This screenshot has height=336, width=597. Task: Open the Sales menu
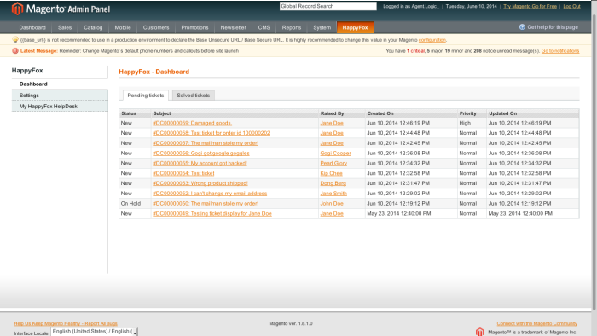click(65, 27)
